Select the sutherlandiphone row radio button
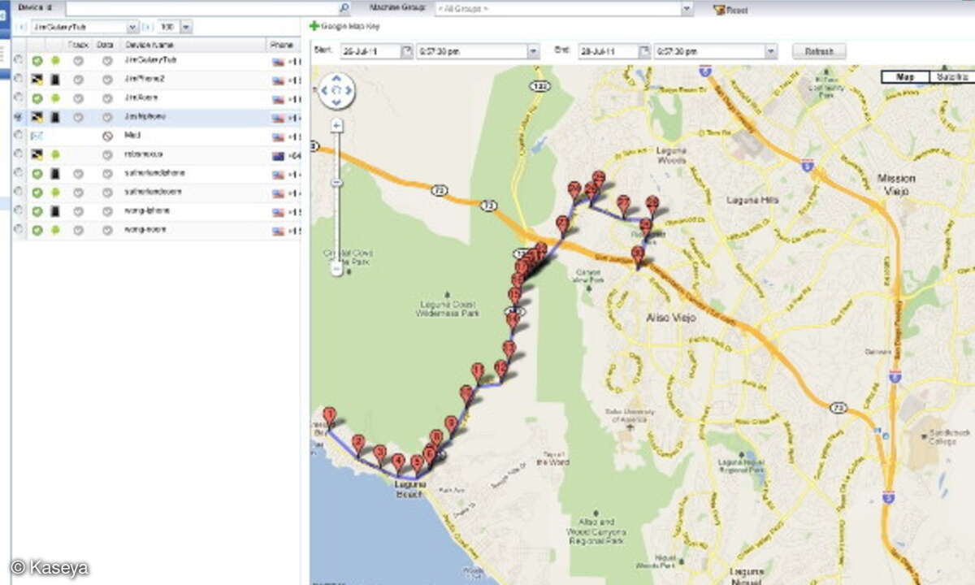 click(19, 173)
